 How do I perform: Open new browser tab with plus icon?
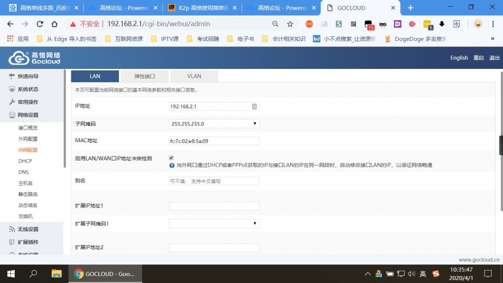pos(411,8)
